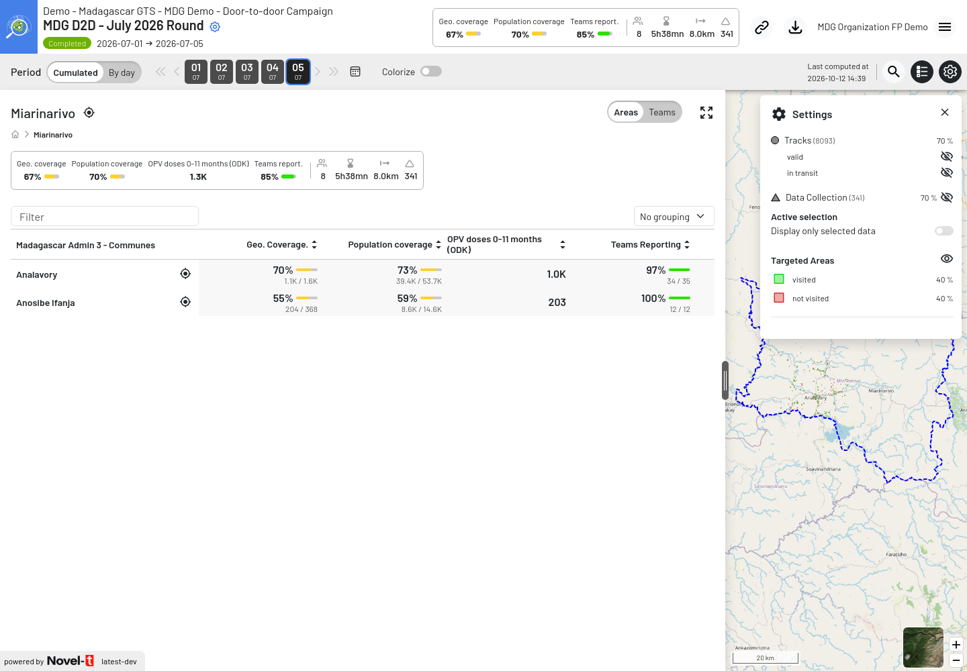Sort by OPV doses 0-11 months column
The width and height of the screenshot is (967, 671).
click(x=563, y=245)
